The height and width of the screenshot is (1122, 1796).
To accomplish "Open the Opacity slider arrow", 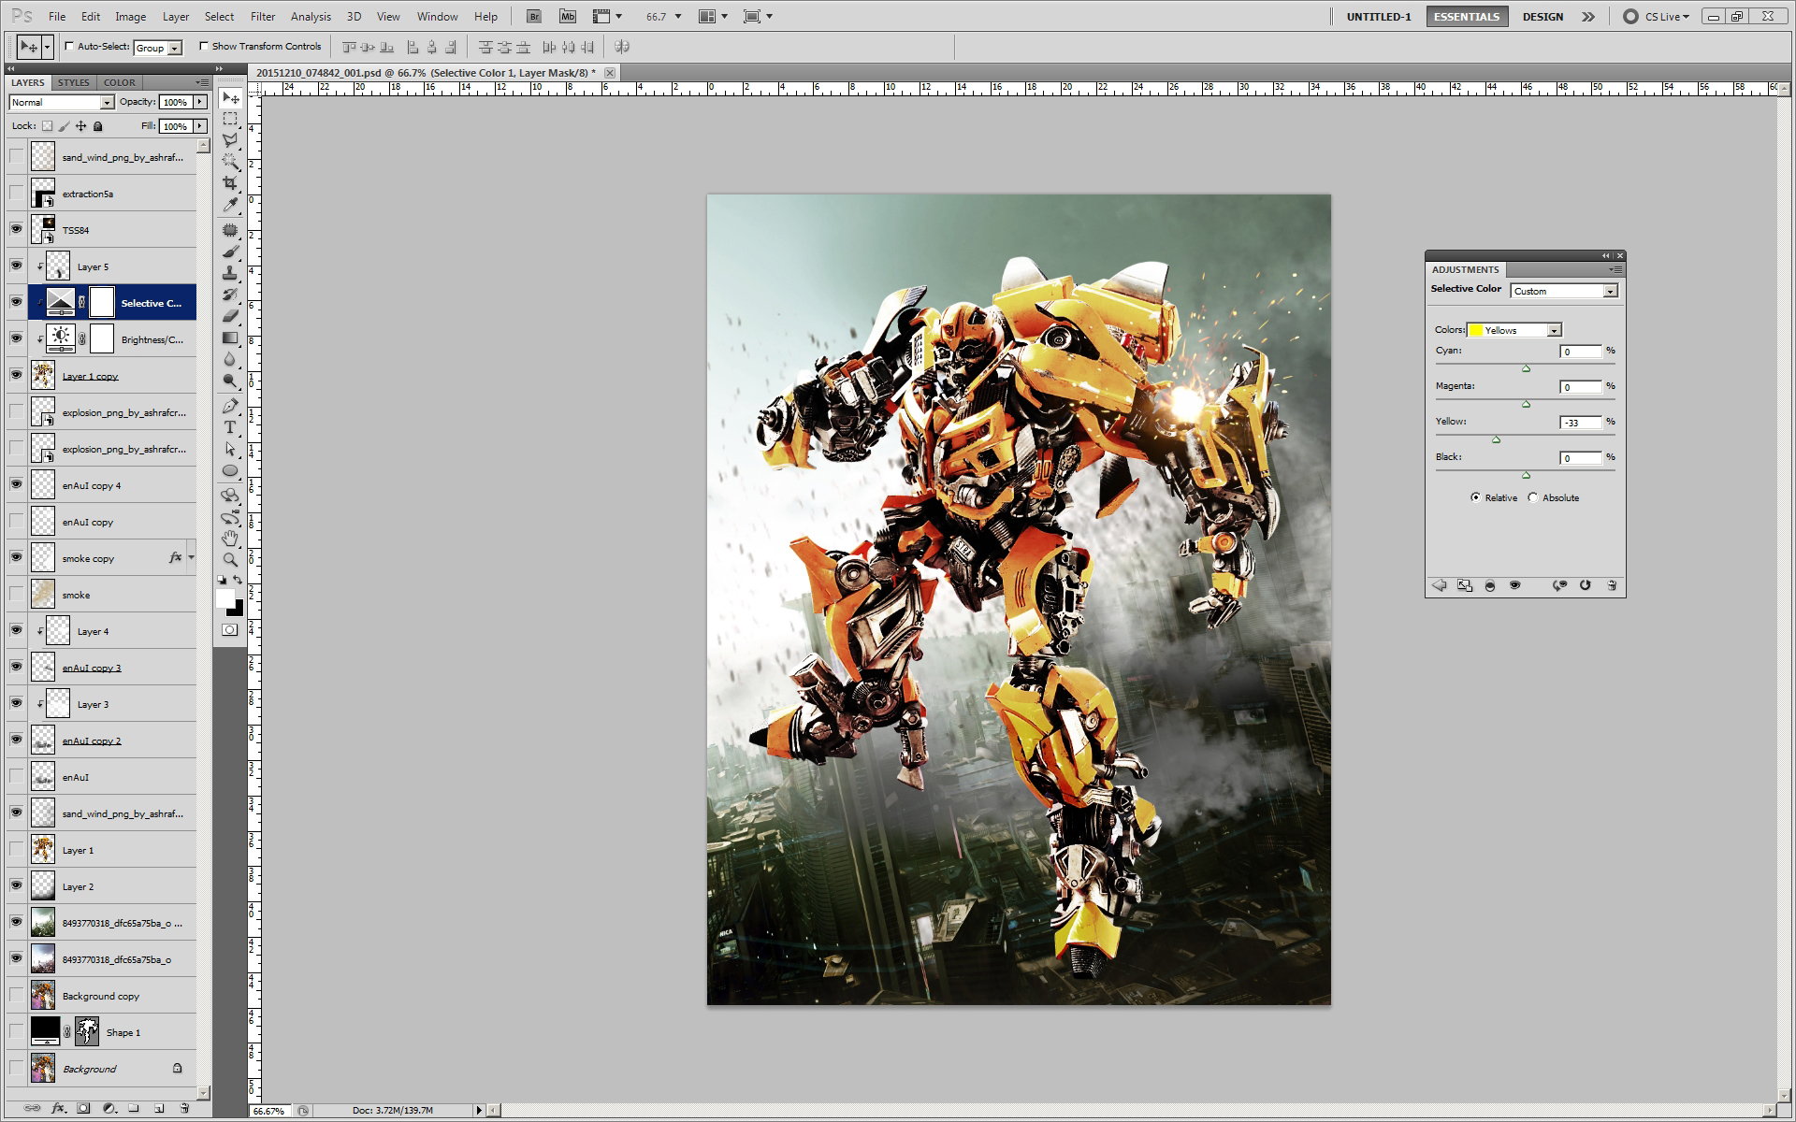I will coord(200,102).
